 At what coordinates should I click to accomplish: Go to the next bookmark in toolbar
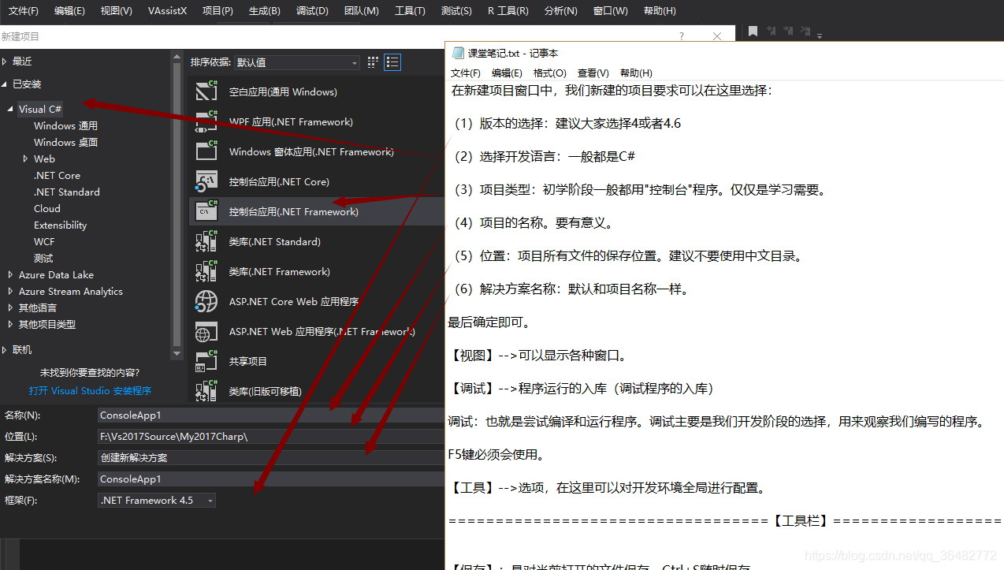(787, 32)
